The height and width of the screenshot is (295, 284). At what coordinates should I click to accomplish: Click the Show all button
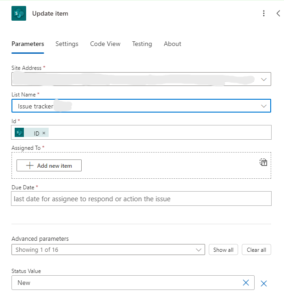(223, 250)
